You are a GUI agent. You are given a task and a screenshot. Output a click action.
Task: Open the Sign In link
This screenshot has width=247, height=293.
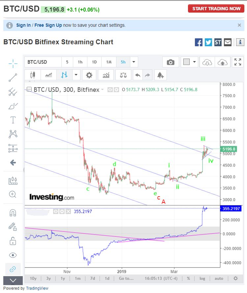pyautogui.click(x=23, y=25)
